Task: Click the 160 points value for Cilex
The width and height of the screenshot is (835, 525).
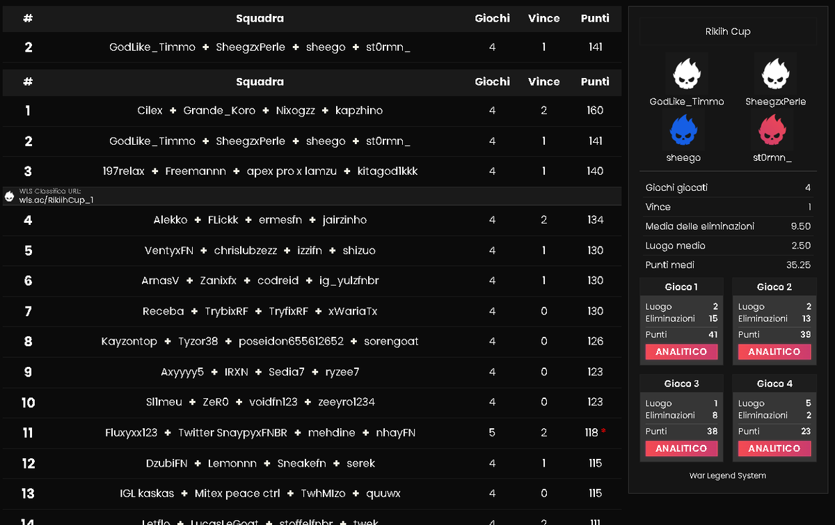Action: pos(595,111)
